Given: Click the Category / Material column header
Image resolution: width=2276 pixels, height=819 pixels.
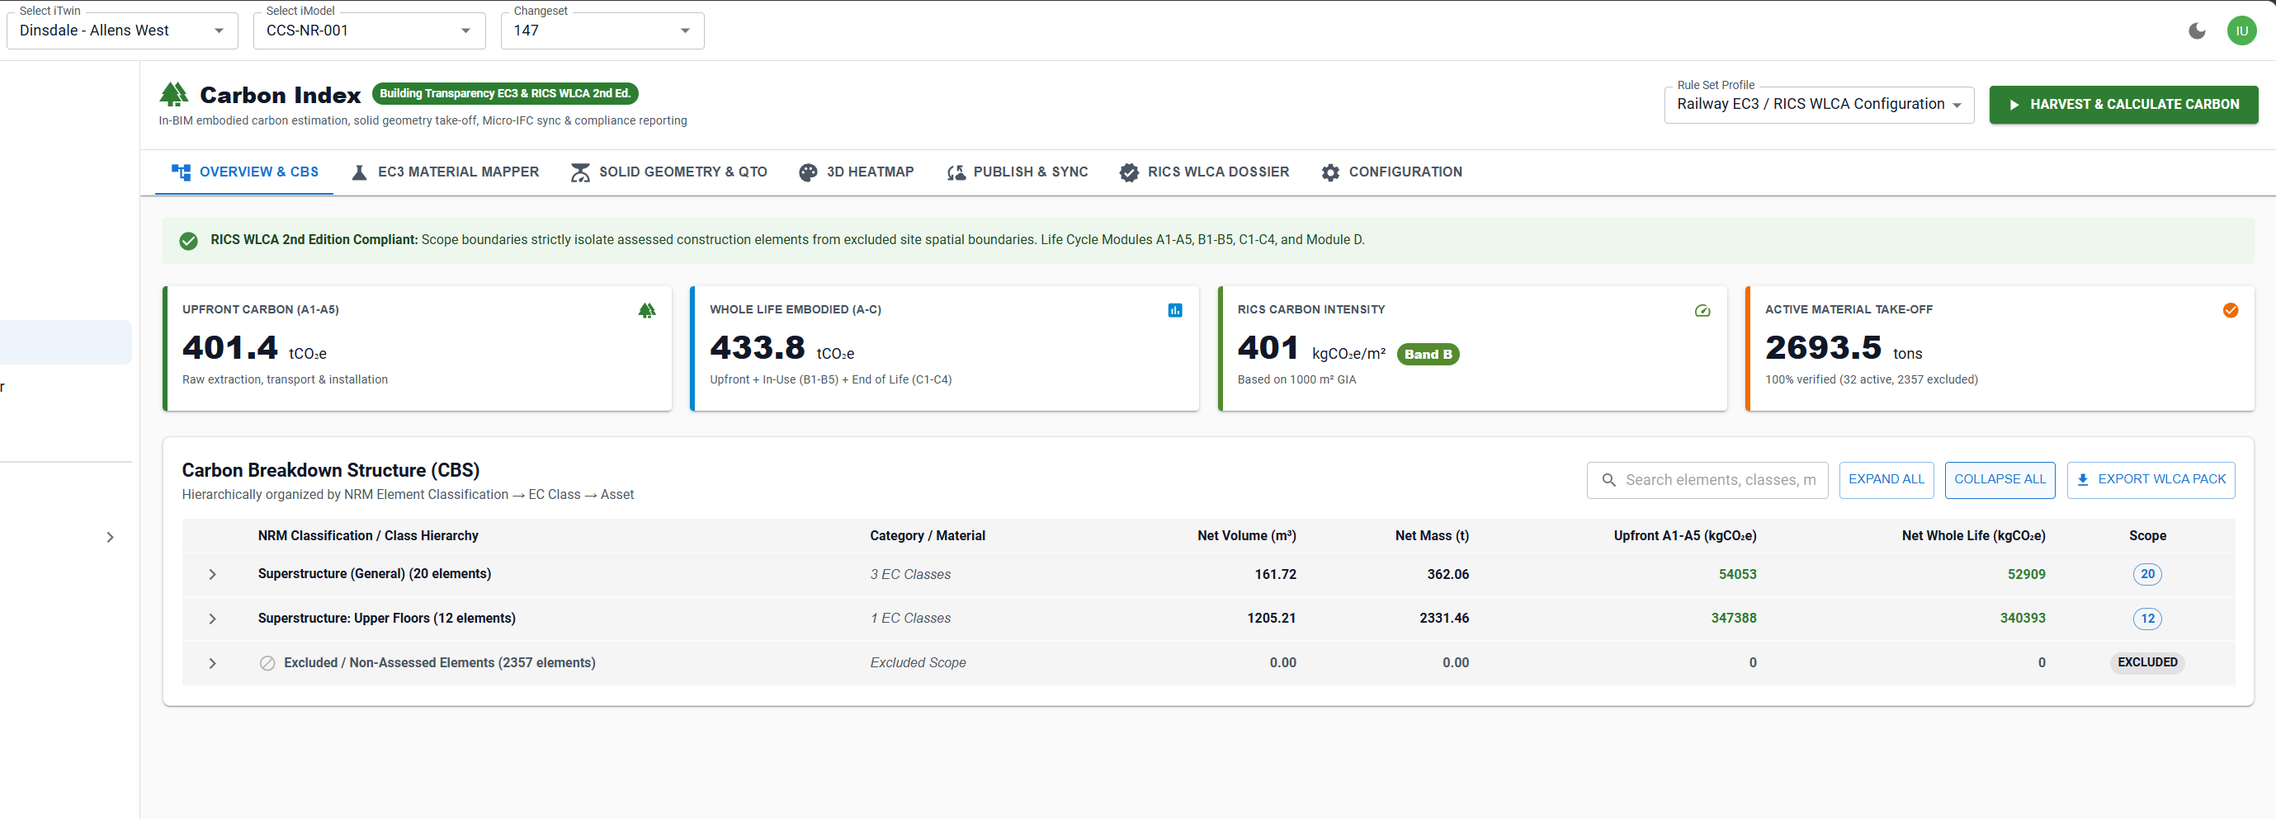Looking at the screenshot, I should [927, 536].
